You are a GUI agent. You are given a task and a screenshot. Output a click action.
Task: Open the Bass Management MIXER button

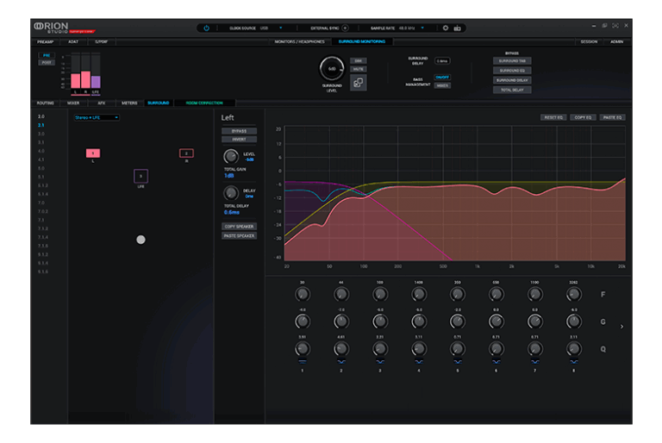click(442, 85)
